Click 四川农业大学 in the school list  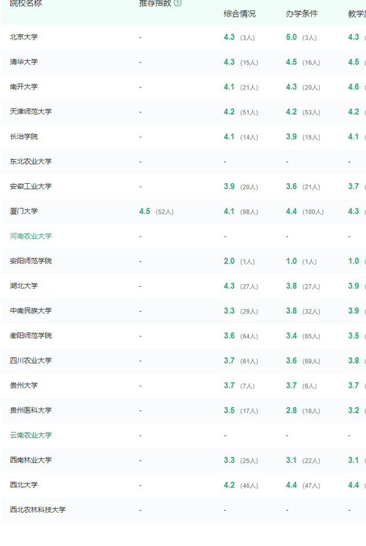[x=31, y=361]
